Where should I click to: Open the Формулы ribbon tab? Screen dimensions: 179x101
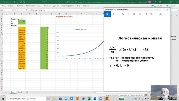pyautogui.click(x=47, y=6)
